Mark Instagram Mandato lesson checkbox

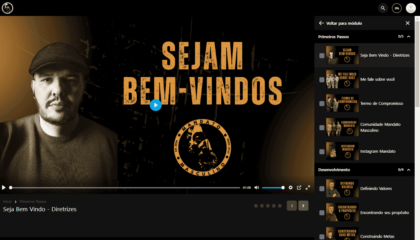pyautogui.click(x=322, y=152)
